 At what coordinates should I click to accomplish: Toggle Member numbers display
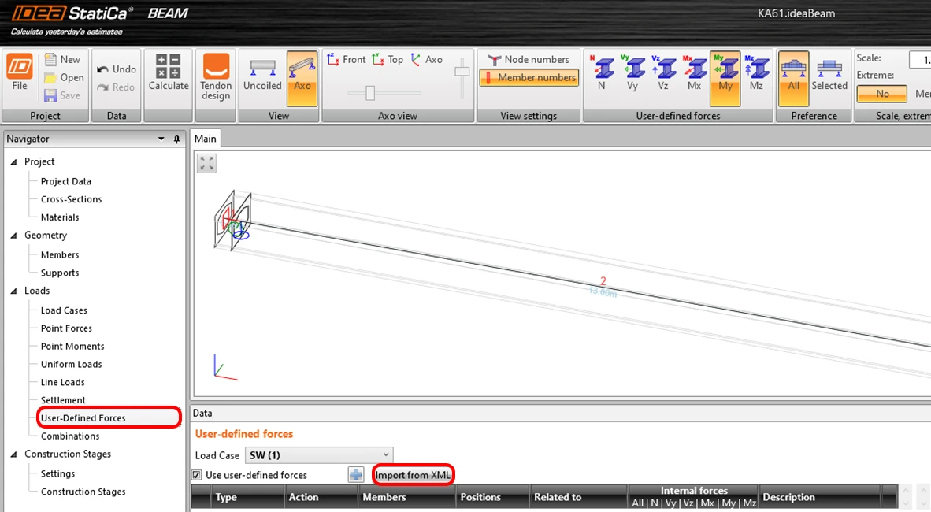529,77
